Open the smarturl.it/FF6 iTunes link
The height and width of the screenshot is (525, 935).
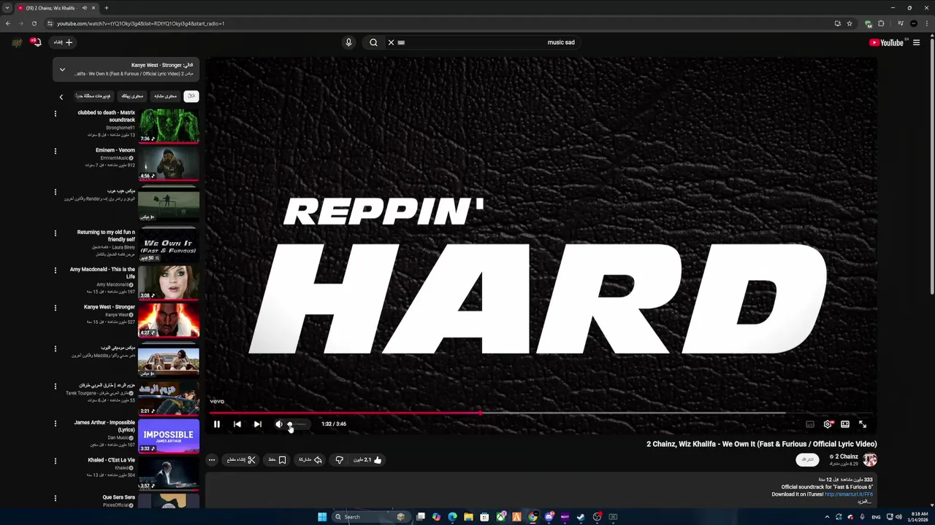[849, 494]
